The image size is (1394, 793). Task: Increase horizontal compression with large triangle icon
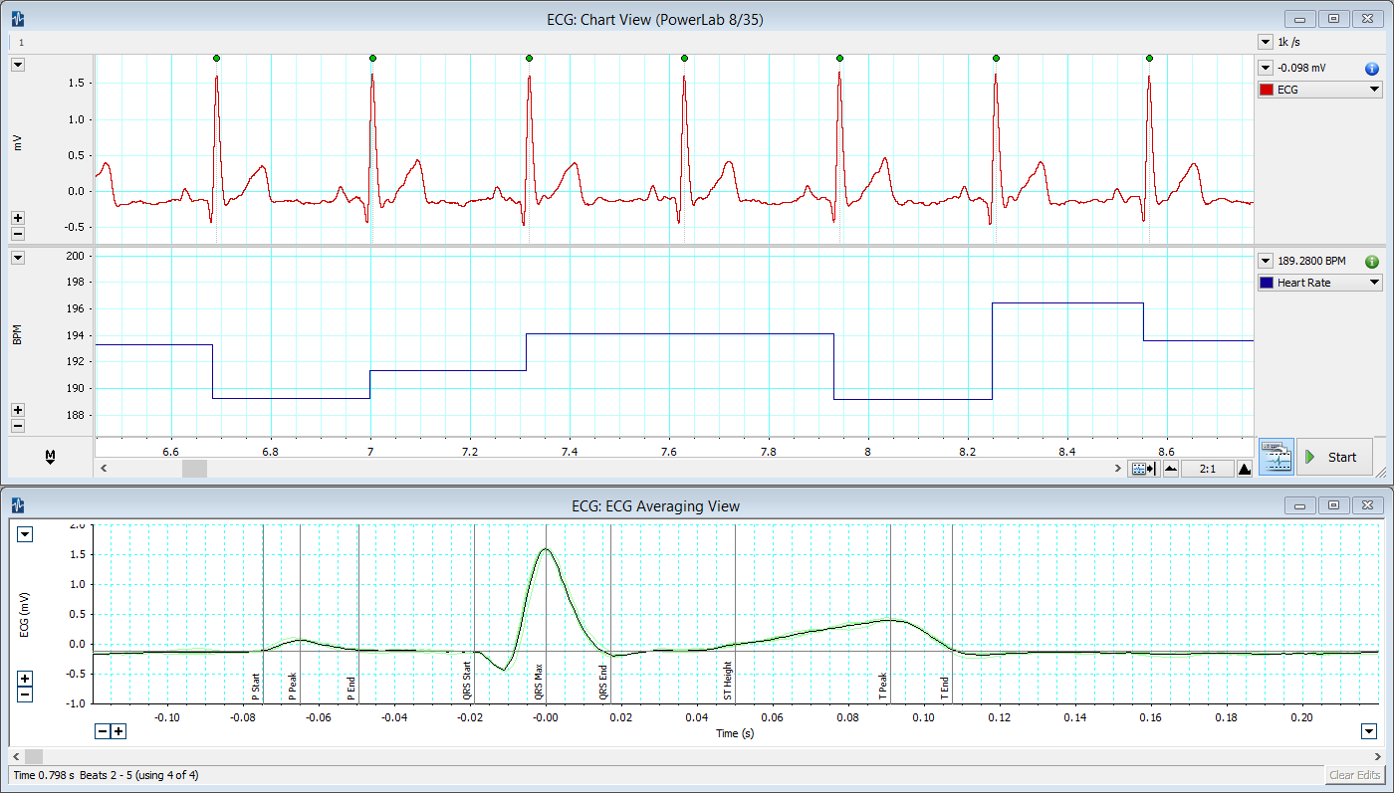click(1244, 468)
